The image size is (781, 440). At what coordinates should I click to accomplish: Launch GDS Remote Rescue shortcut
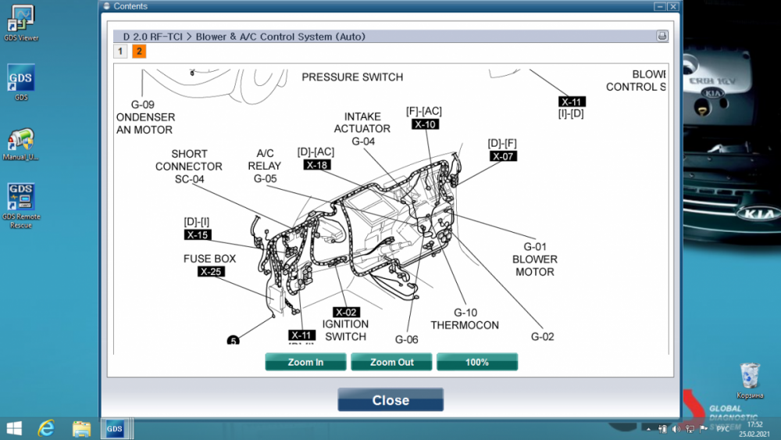(21, 206)
